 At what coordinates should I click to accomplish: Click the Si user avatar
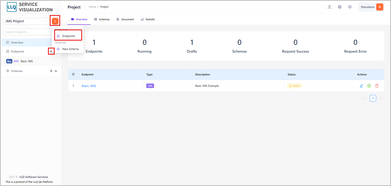click(x=379, y=7)
